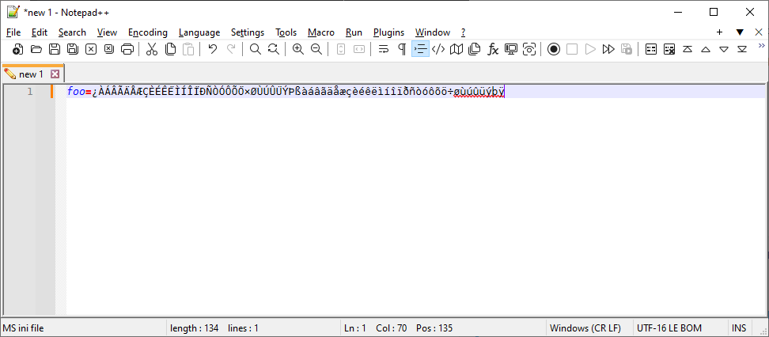The height and width of the screenshot is (337, 769).
Task: Start recording a macro
Action: (554, 49)
